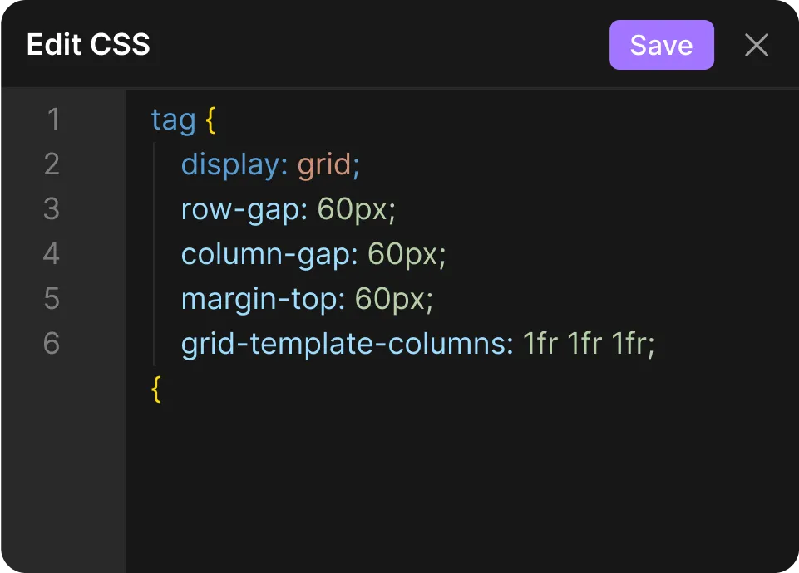Image resolution: width=799 pixels, height=573 pixels.
Task: Click the yellow brace on the last line
Action: click(x=156, y=389)
